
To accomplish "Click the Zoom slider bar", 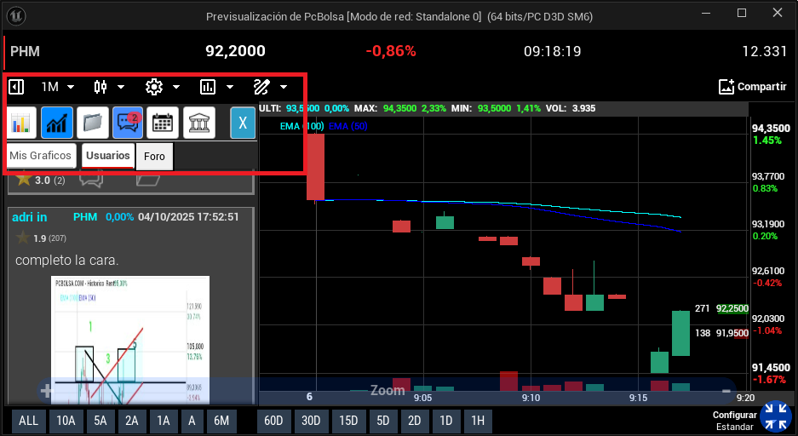I will [388, 390].
